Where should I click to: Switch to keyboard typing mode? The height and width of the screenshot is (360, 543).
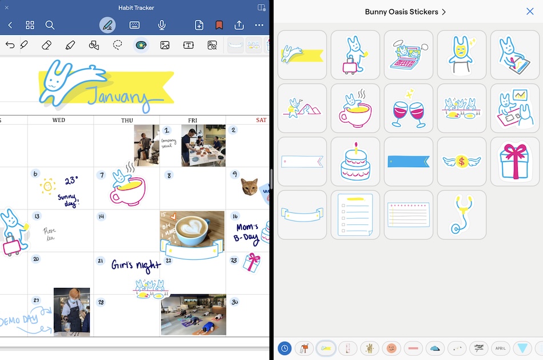pyautogui.click(x=135, y=25)
